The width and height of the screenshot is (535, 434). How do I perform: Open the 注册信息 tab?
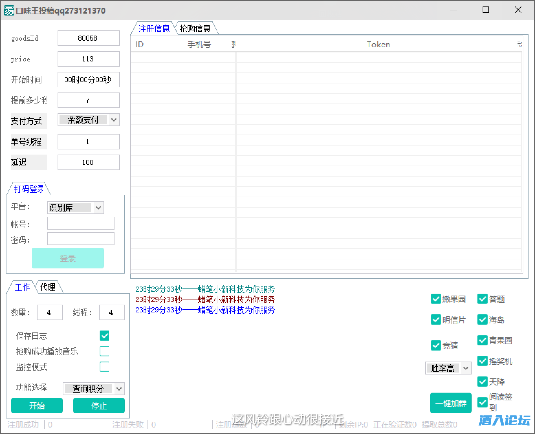pyautogui.click(x=154, y=29)
